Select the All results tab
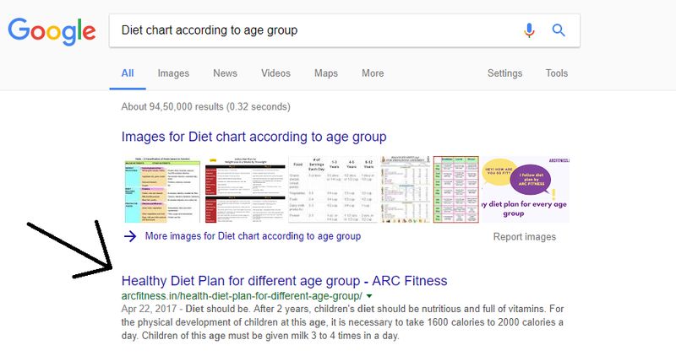The image size is (676, 356). point(128,73)
